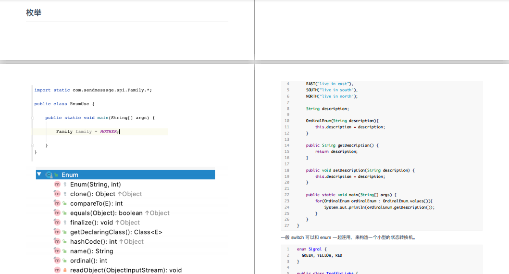Image resolution: width=509 pixels, height=274 pixels.
Task: Click method icon of Enum(String, int) row
Action: [57, 185]
